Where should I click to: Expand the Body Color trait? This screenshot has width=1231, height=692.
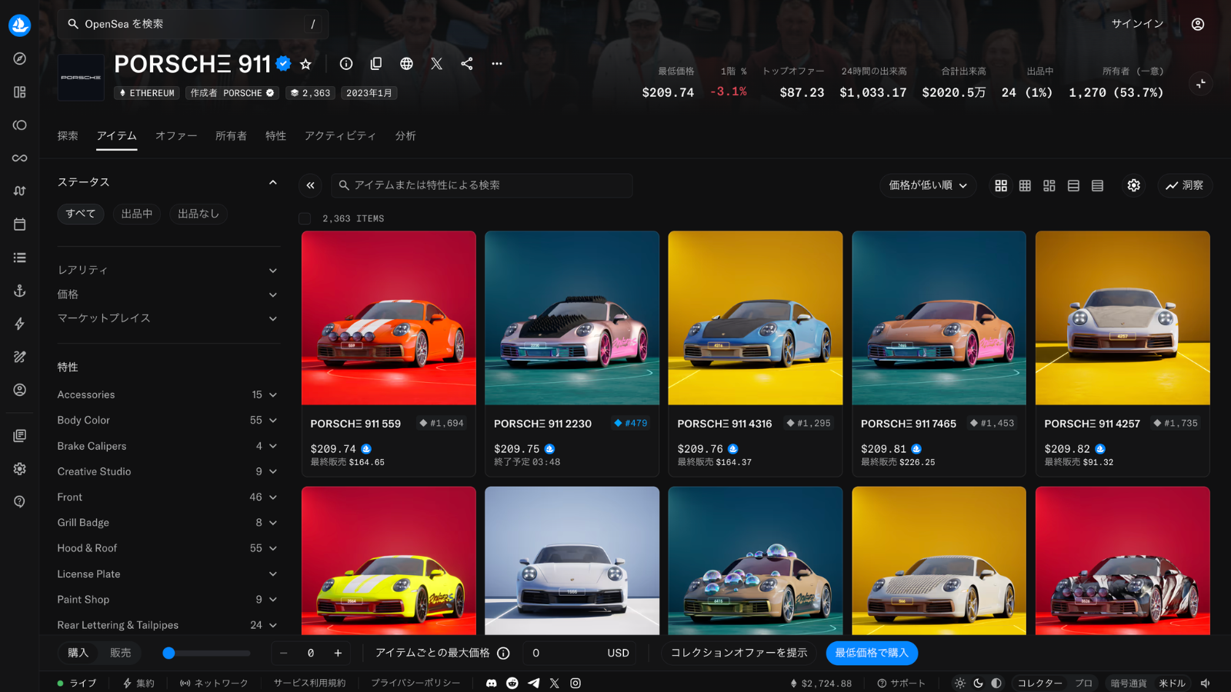point(168,420)
